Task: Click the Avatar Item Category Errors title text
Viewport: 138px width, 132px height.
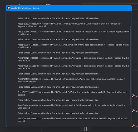Action: [x=25, y=8]
